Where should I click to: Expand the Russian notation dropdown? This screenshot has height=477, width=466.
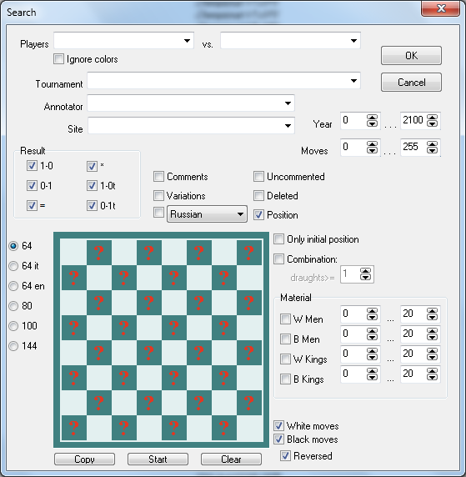coord(240,214)
